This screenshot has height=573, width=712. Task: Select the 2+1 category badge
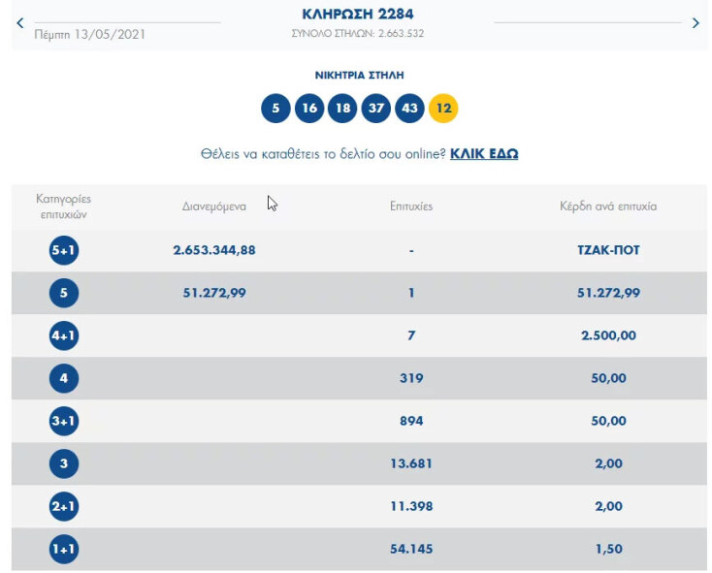click(63, 506)
